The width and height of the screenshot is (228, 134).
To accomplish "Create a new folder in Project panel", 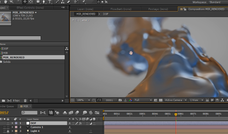I will pos(3,100).
